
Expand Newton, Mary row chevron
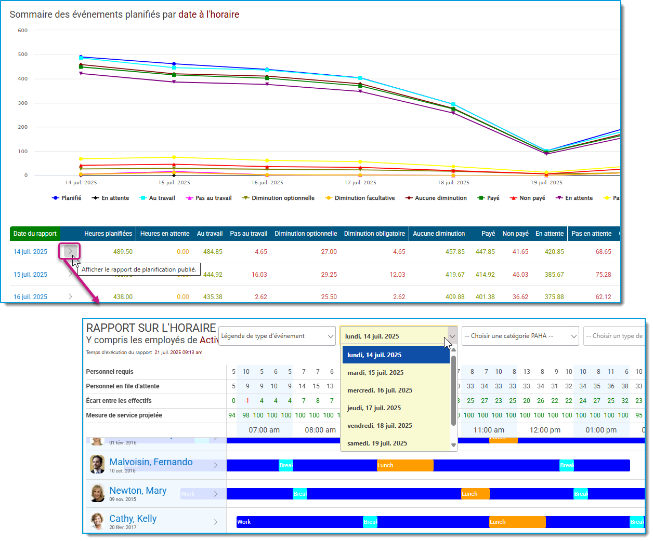[x=216, y=494]
